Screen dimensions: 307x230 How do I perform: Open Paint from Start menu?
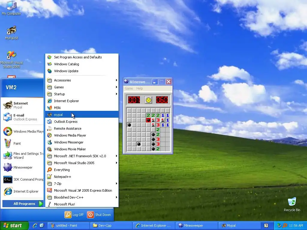(x=22, y=143)
